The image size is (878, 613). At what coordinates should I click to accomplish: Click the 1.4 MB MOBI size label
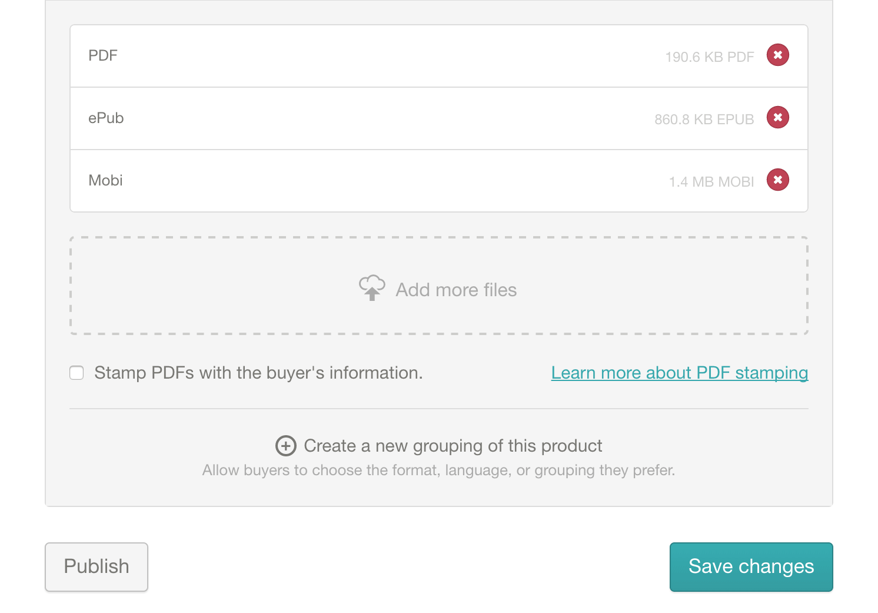[x=711, y=182]
